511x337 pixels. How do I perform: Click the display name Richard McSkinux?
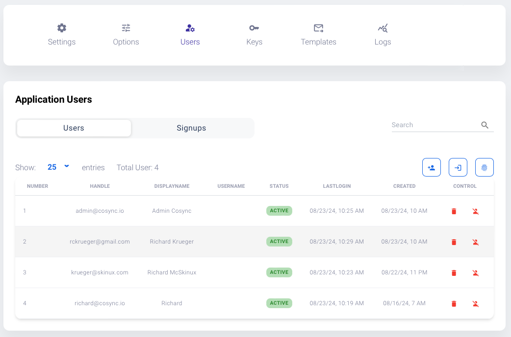(x=172, y=272)
